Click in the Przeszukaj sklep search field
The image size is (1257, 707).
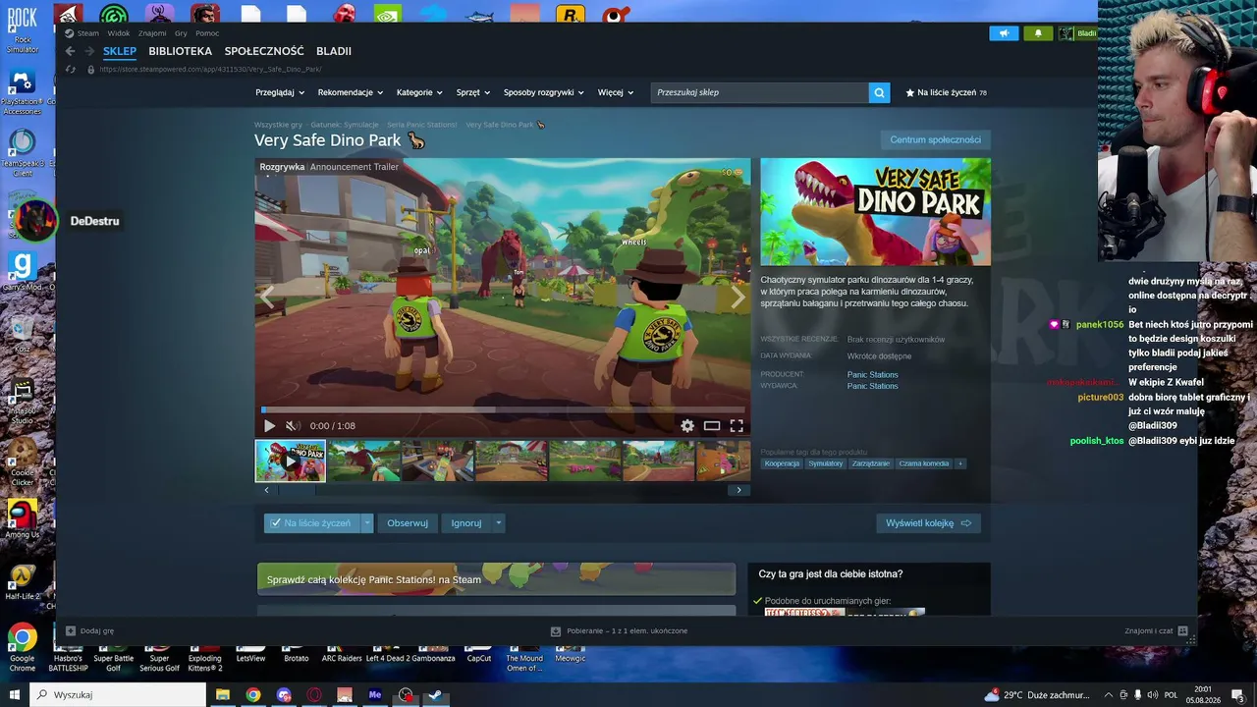coord(759,92)
